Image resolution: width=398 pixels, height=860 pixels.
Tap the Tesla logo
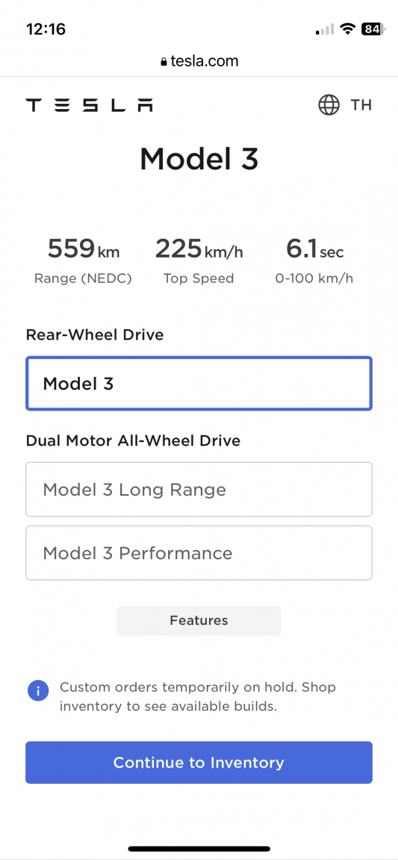(90, 105)
